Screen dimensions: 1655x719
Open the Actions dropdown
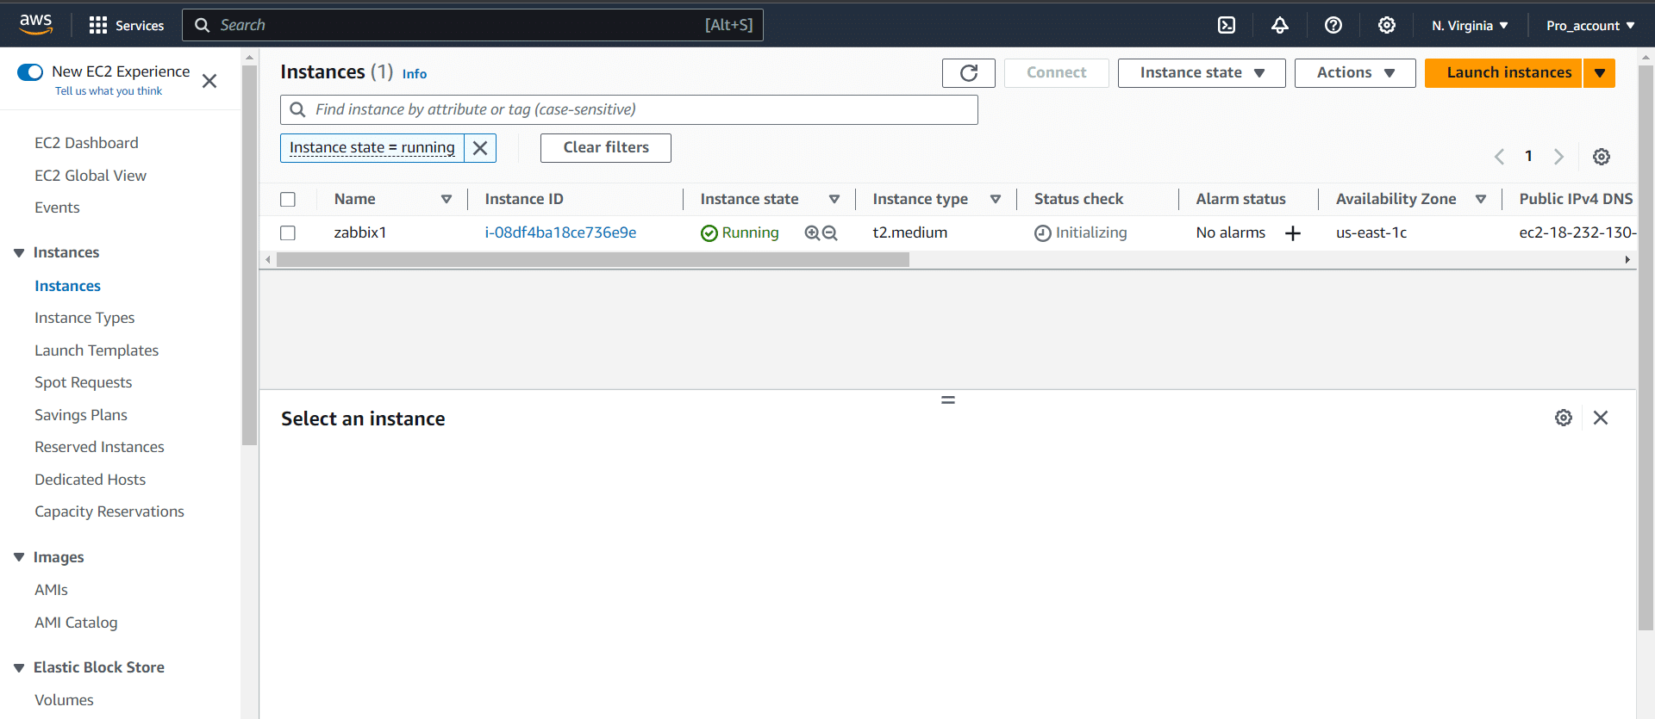tap(1355, 73)
